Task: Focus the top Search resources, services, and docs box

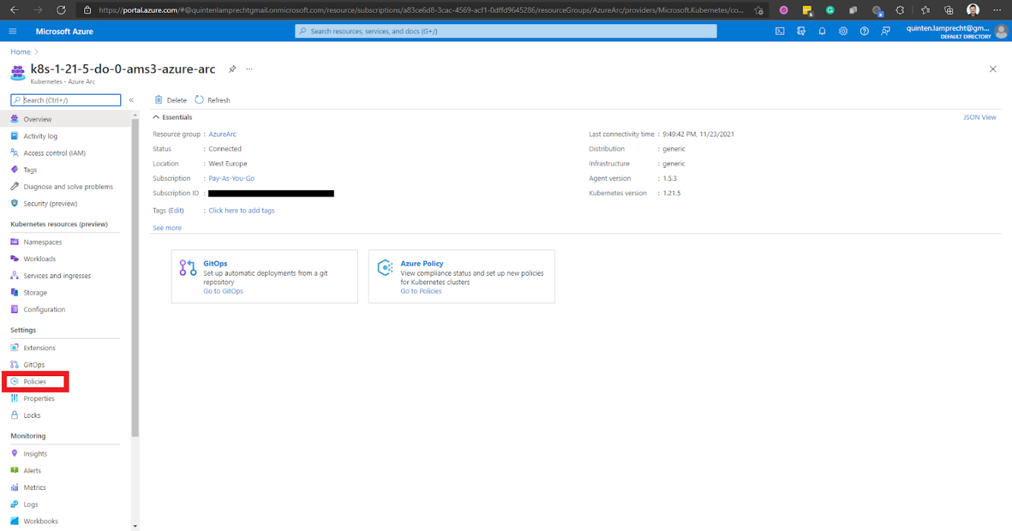Action: click(x=506, y=31)
